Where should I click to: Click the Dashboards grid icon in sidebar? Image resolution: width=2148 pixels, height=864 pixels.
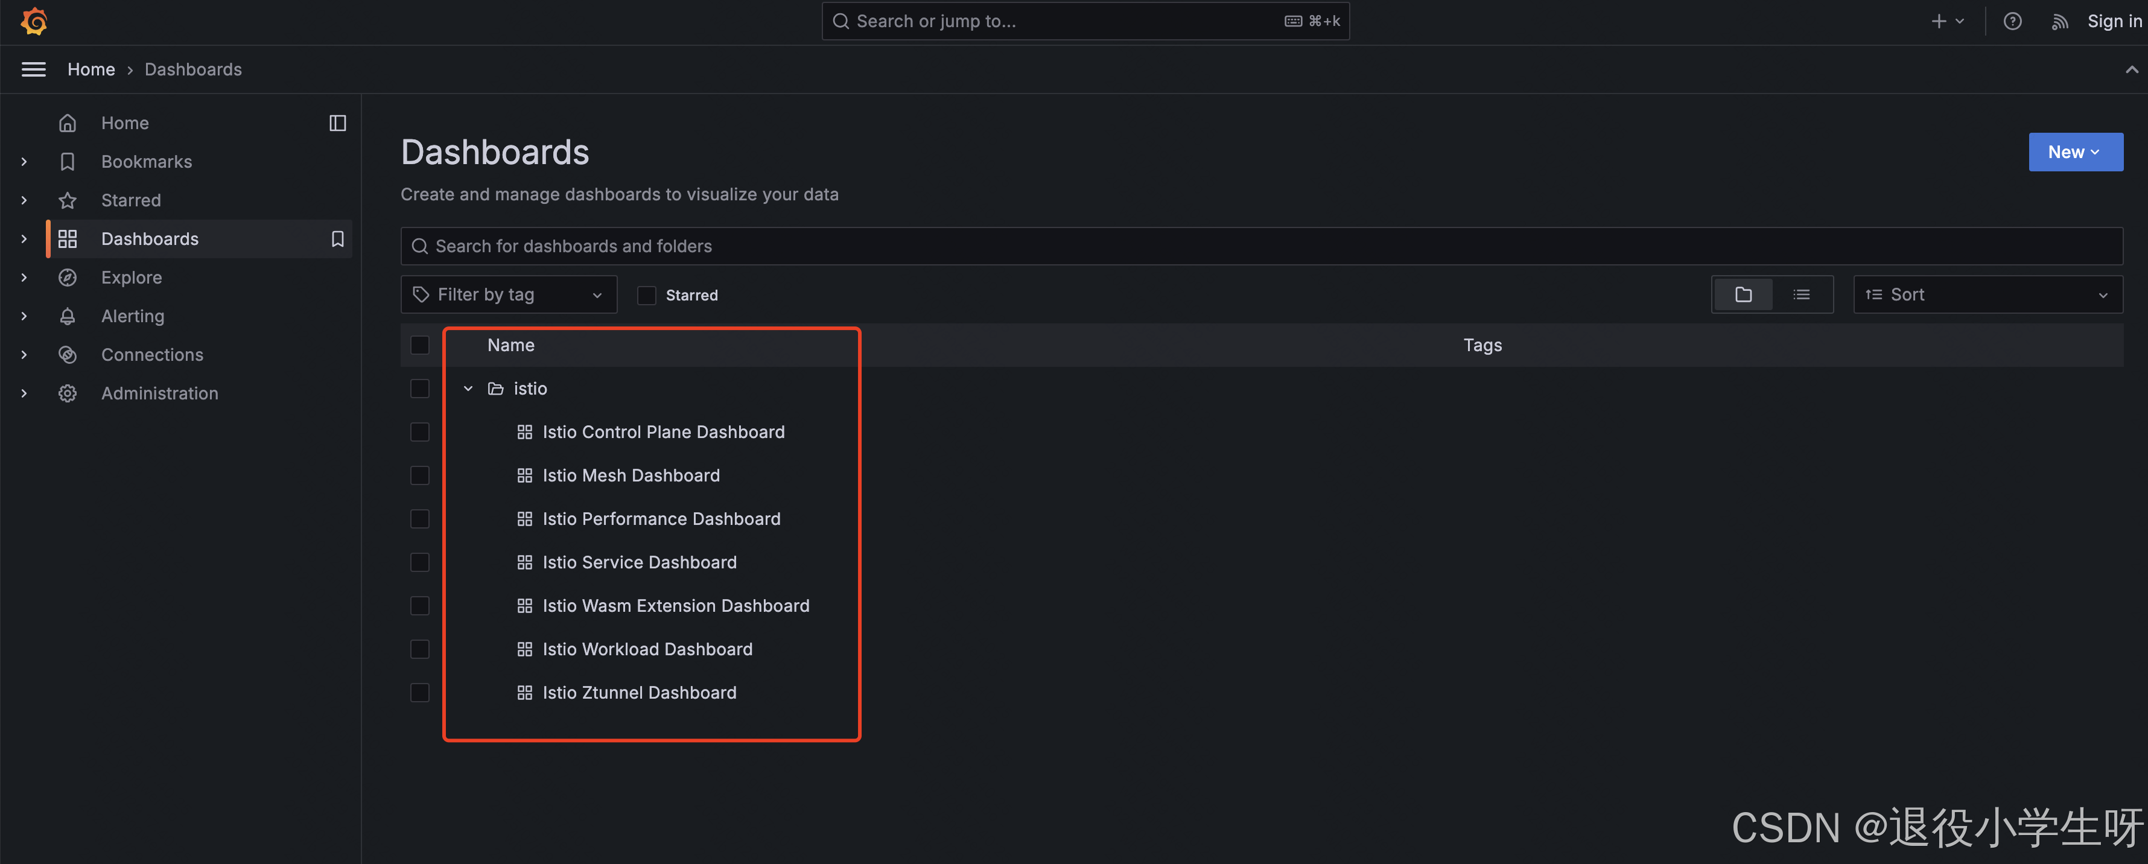pos(68,238)
